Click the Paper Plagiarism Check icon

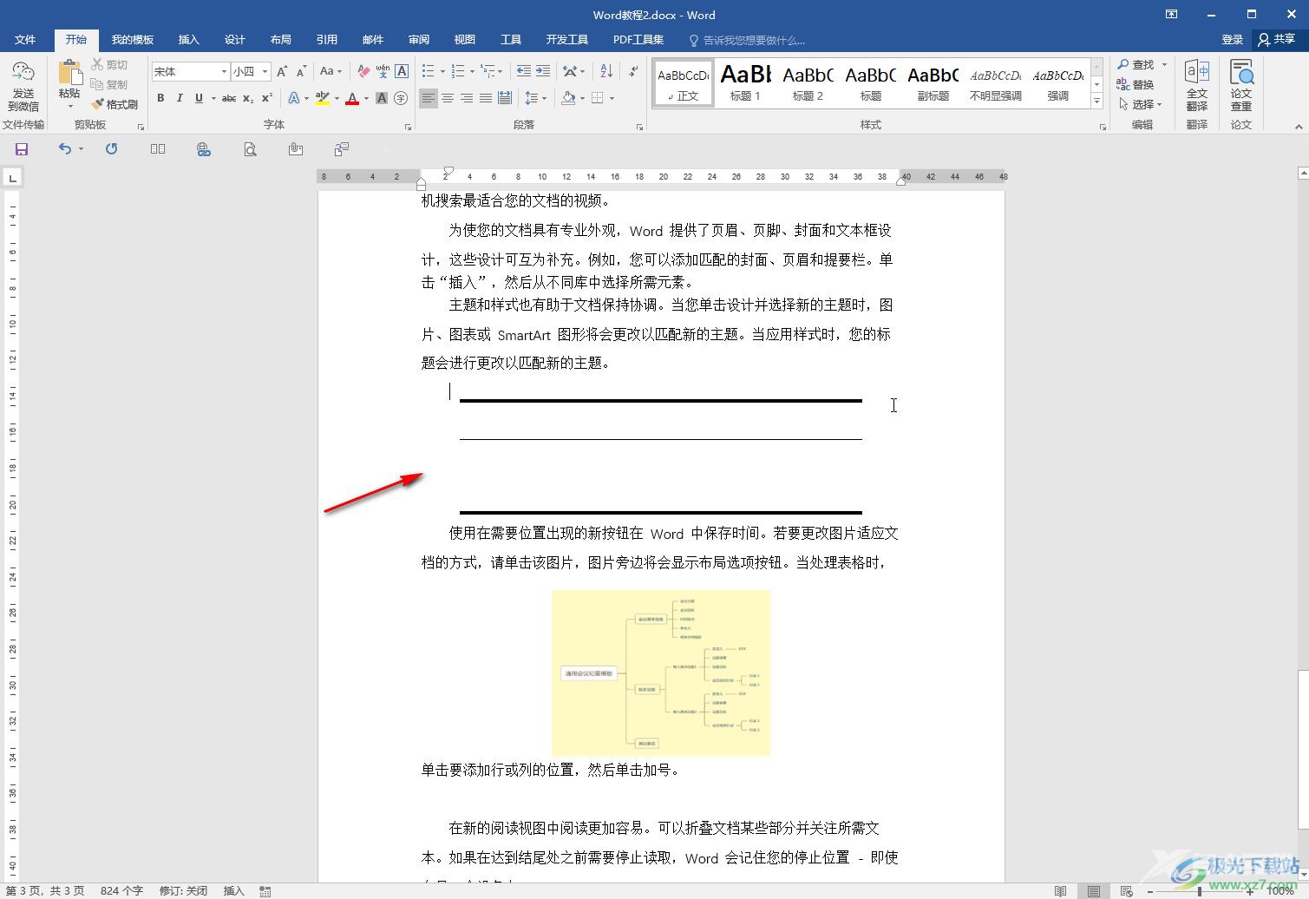point(1241,86)
